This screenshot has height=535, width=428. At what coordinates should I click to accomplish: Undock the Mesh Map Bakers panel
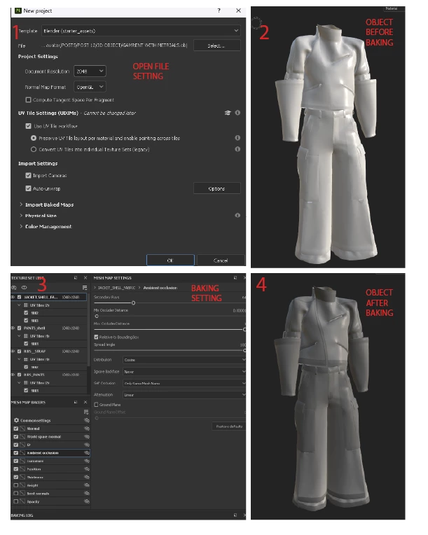point(76,402)
